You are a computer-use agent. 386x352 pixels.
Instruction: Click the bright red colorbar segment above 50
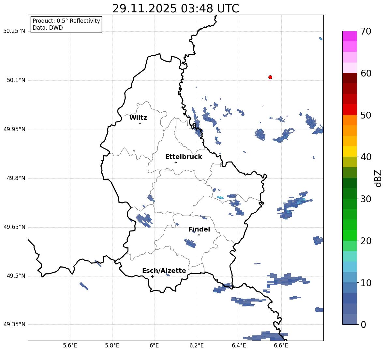pos(350,110)
